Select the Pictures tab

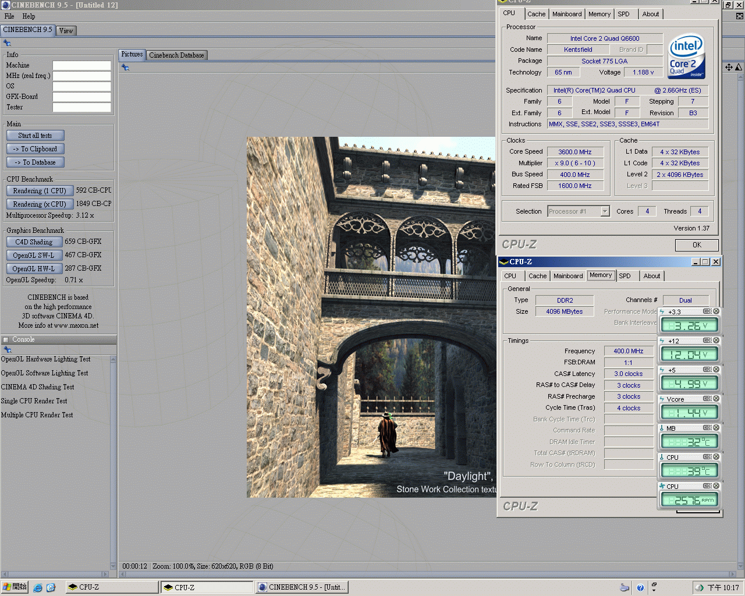click(132, 55)
